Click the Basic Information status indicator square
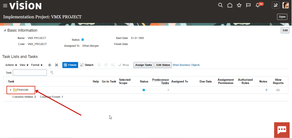The width and height of the screenshot is (292, 138). [83, 40]
